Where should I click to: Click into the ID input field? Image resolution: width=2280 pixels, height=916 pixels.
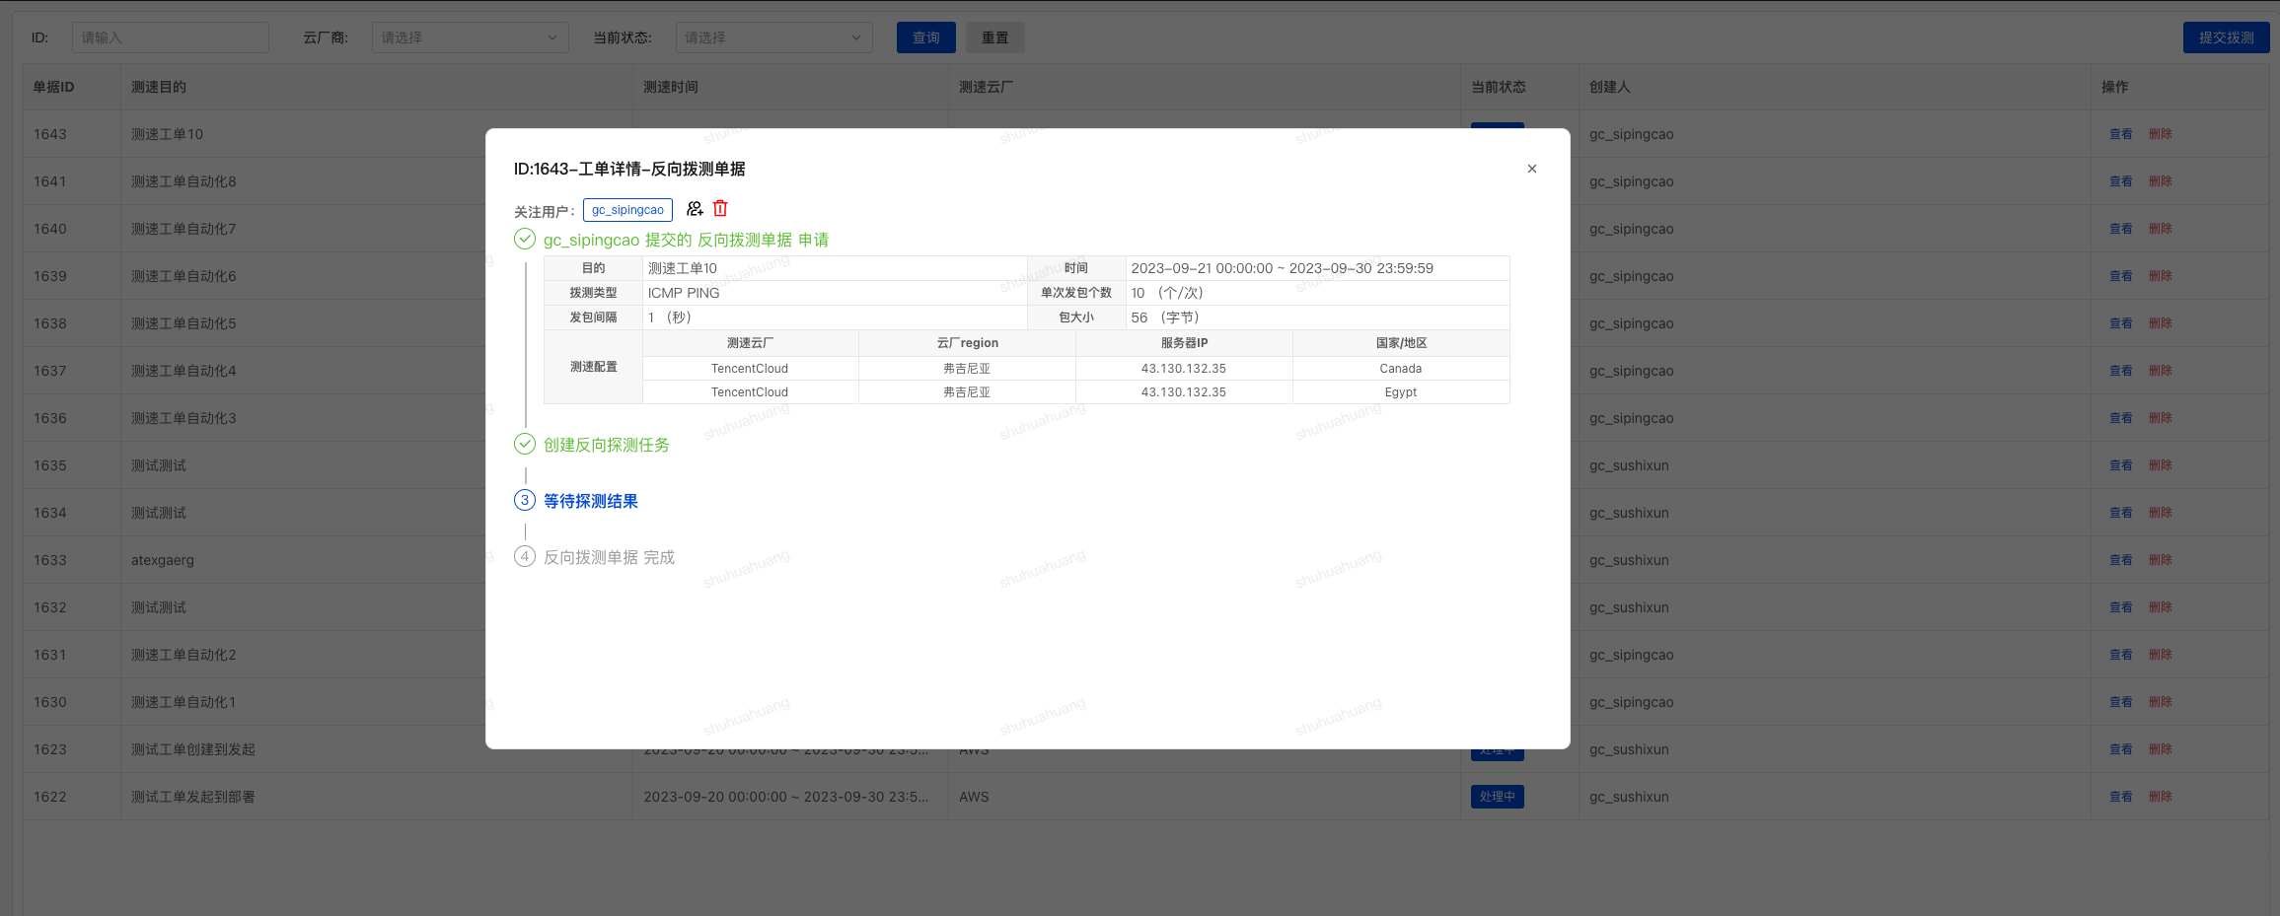point(170,37)
